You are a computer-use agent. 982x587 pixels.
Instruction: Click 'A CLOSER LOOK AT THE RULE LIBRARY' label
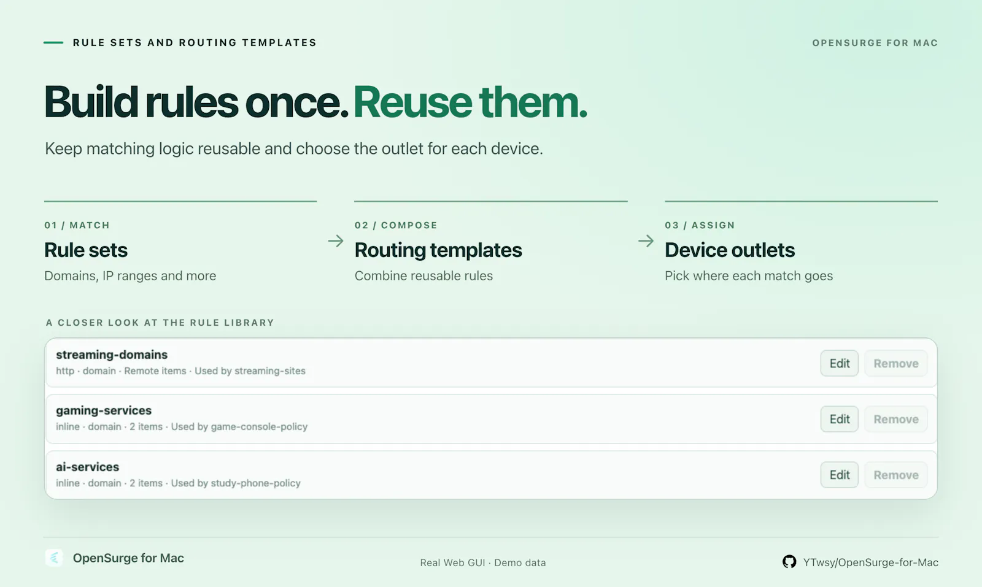(160, 323)
